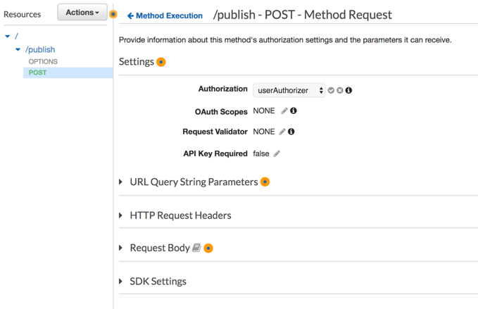The height and width of the screenshot is (309, 478).
Task: Open the Request Body documentation book icon
Action: (196, 248)
